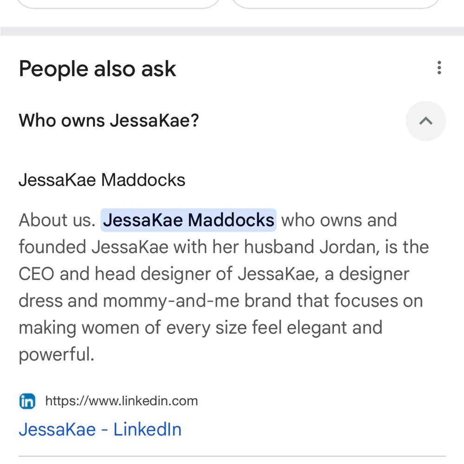Click the People also ask heading

click(97, 69)
